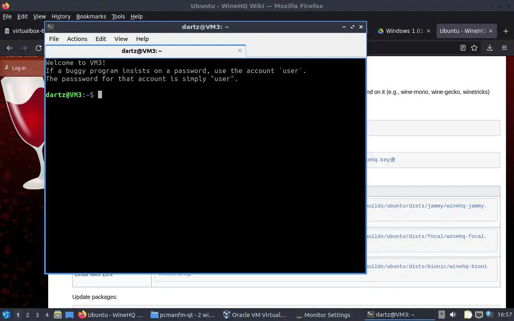Screen dimensions: 514x321
Task: Open winehq-bionic sources link
Action: (426, 266)
